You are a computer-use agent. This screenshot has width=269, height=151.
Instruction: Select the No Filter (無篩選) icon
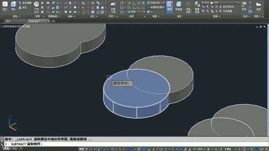tap(179, 6)
